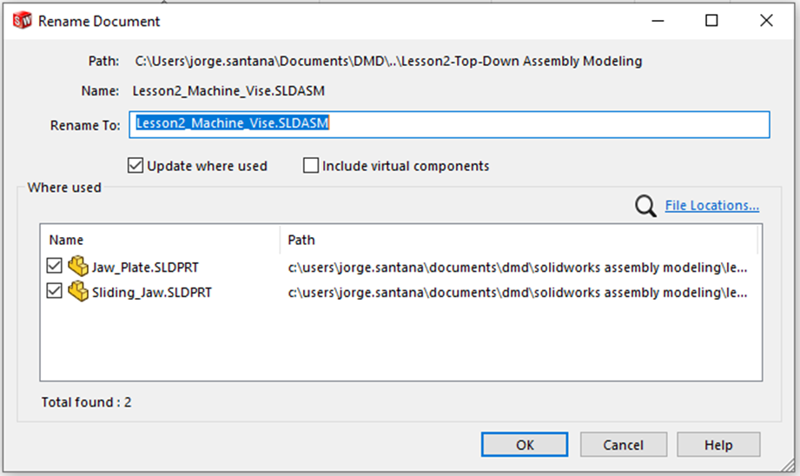Click the Jaw_Plate part icon

pyautogui.click(x=78, y=267)
